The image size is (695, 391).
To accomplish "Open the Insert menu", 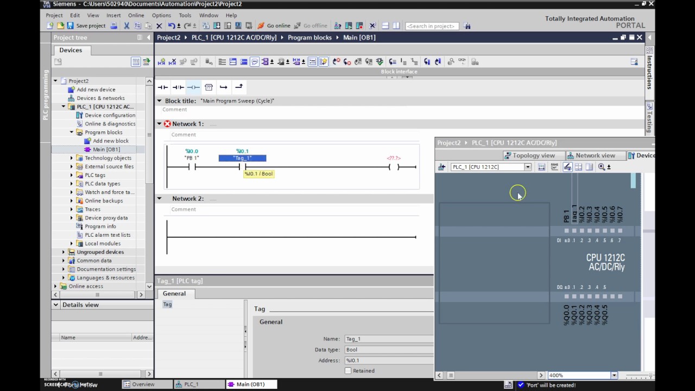I will tap(113, 15).
